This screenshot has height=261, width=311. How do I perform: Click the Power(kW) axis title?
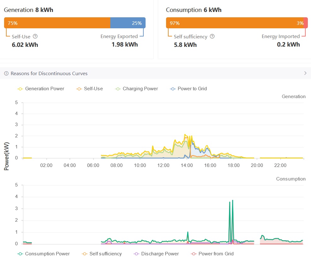(x=6, y=156)
